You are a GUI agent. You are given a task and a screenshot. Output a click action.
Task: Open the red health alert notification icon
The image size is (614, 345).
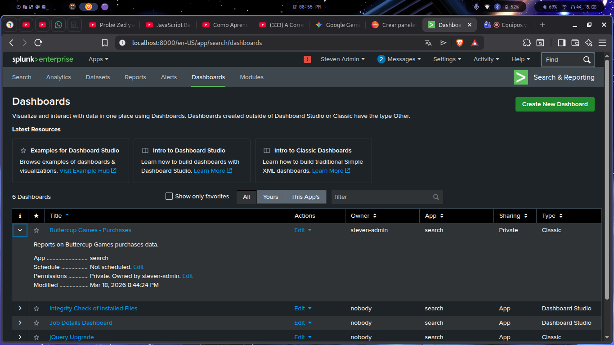coord(307,59)
